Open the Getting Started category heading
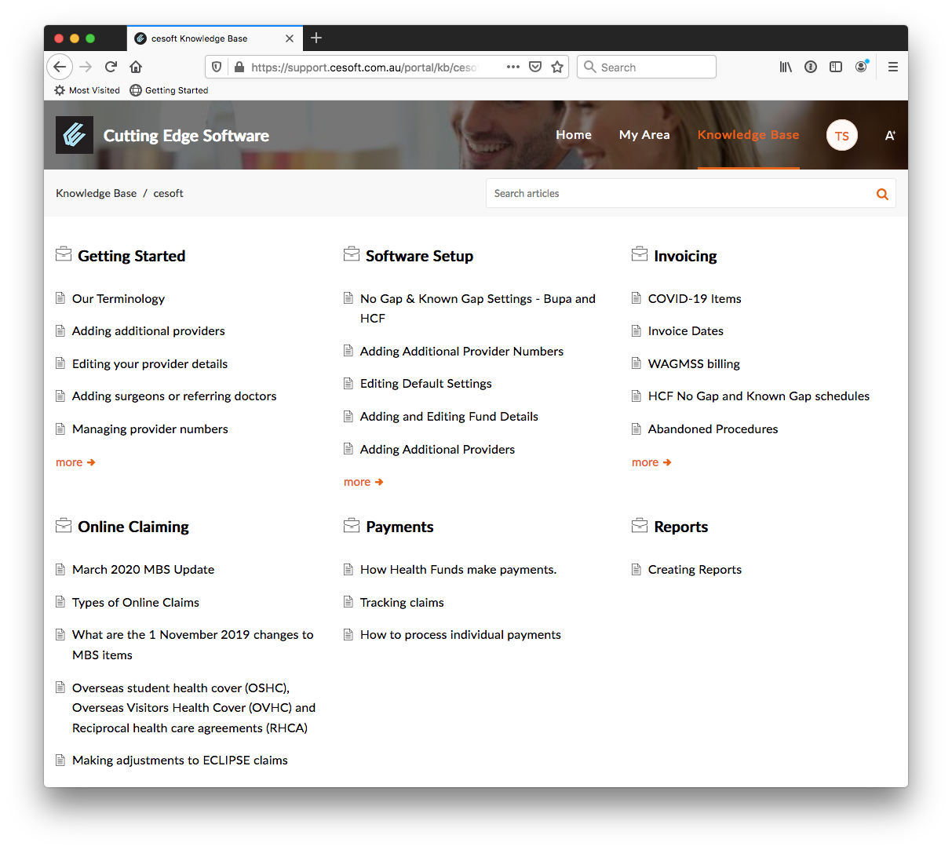The image size is (952, 850). click(x=131, y=256)
